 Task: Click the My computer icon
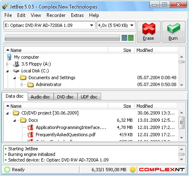[x=9, y=57]
